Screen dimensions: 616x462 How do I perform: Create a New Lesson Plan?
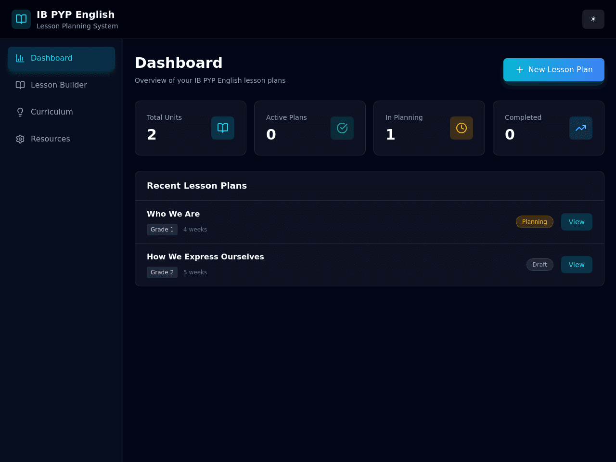tap(554, 70)
